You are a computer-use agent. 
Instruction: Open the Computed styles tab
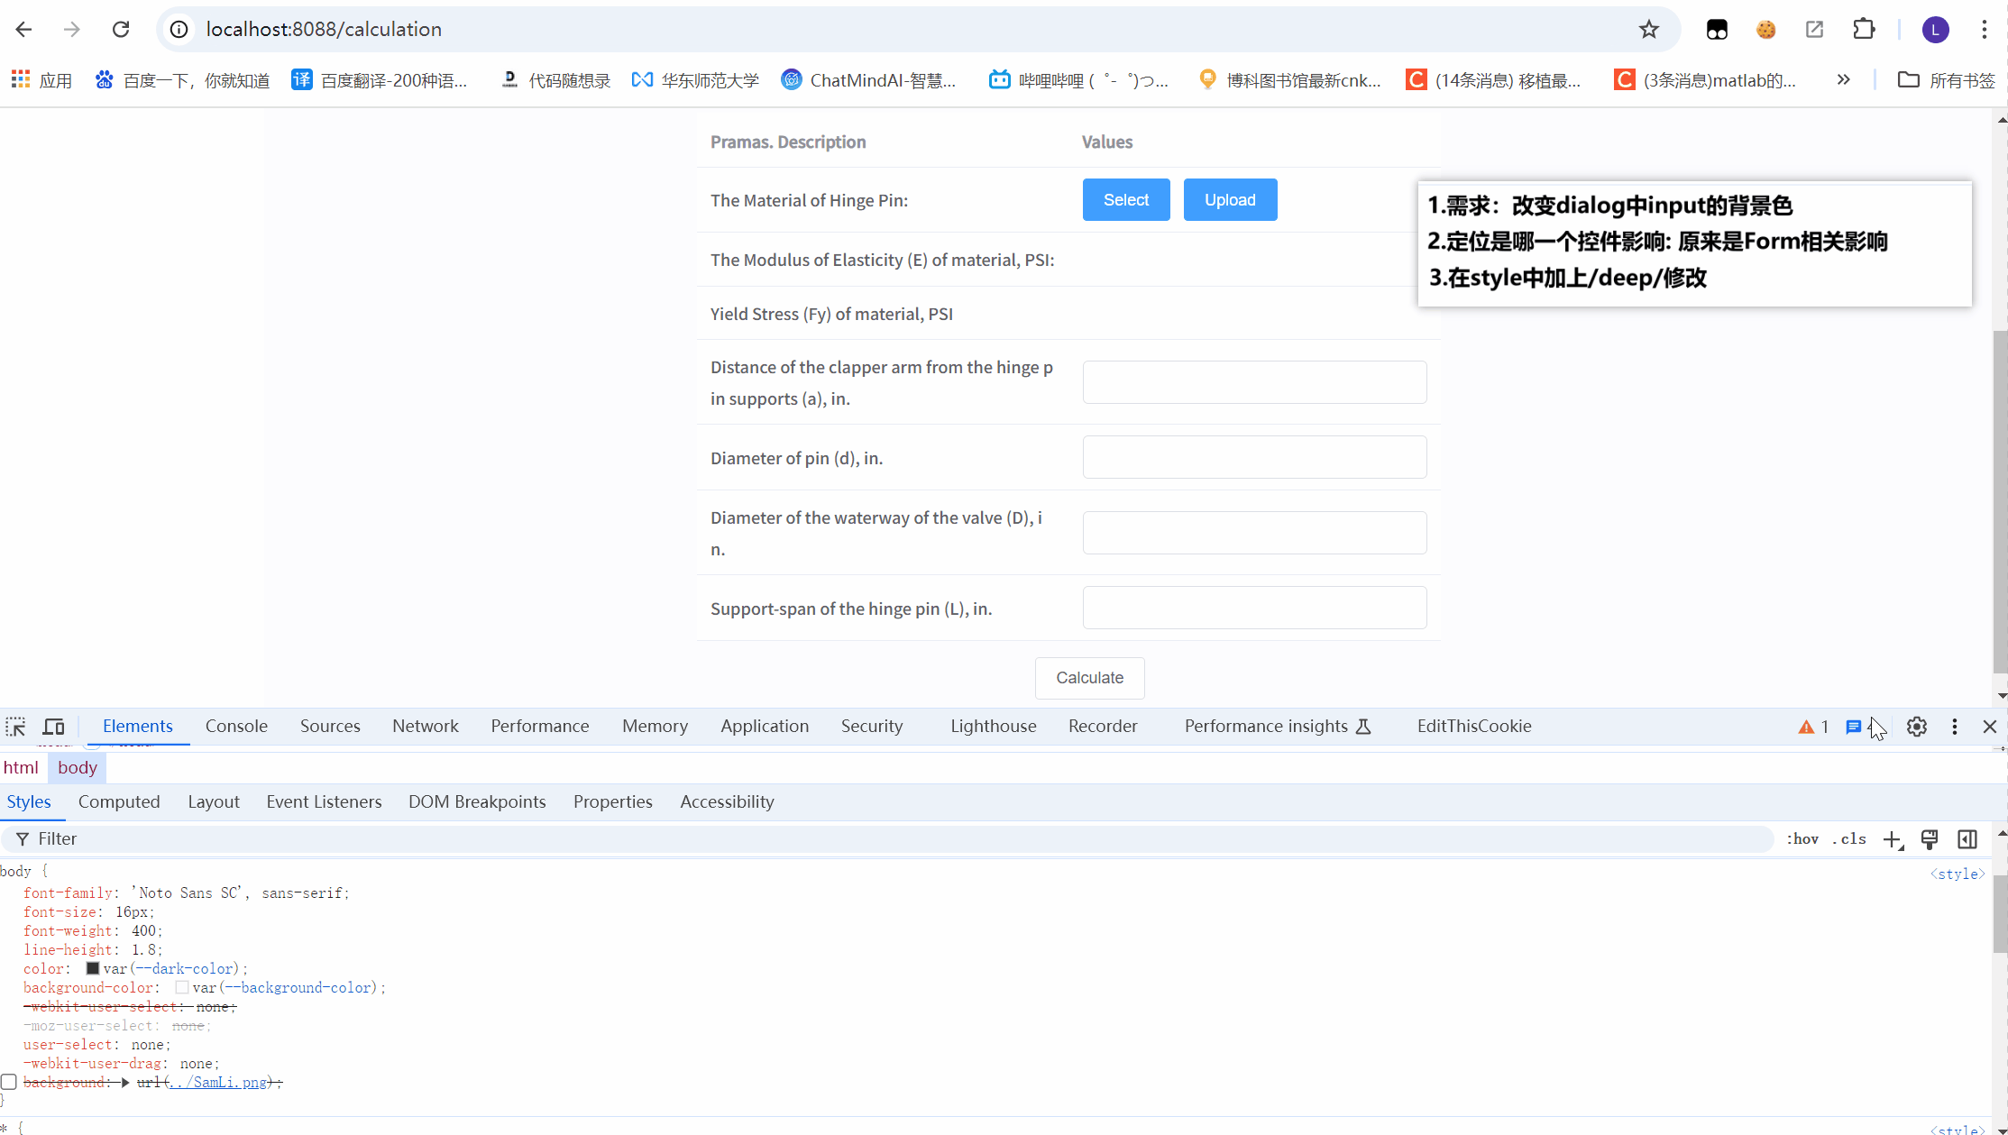click(119, 802)
